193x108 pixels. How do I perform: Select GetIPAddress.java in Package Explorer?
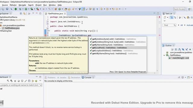[x=12, y=28]
